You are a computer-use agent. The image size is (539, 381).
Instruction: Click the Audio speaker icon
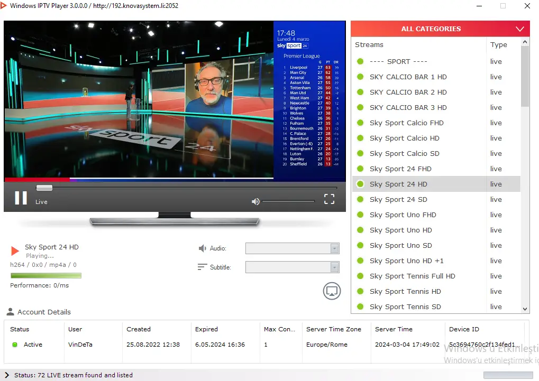tap(203, 248)
